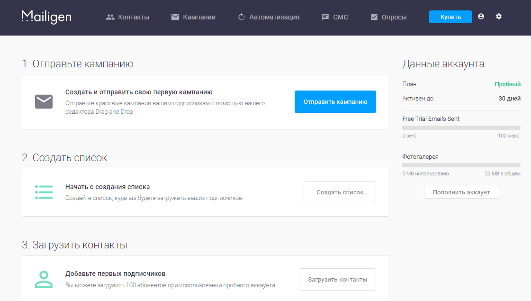Click the 0 sent label

pyautogui.click(x=409, y=136)
